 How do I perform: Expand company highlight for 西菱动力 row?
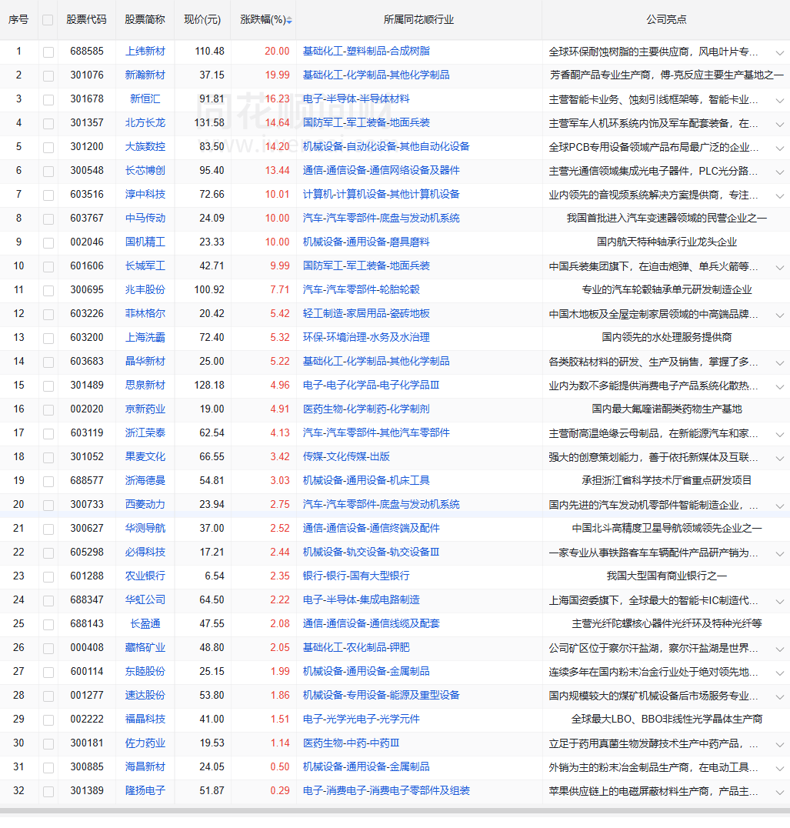tap(779, 506)
